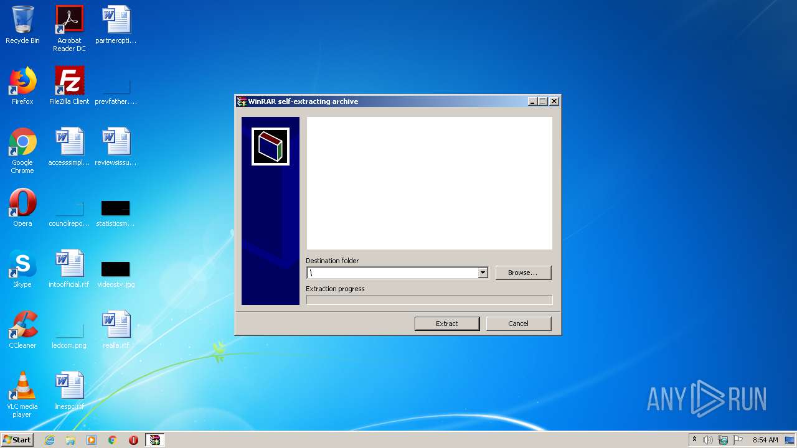Click the WinRAR books logo image

pos(270,147)
